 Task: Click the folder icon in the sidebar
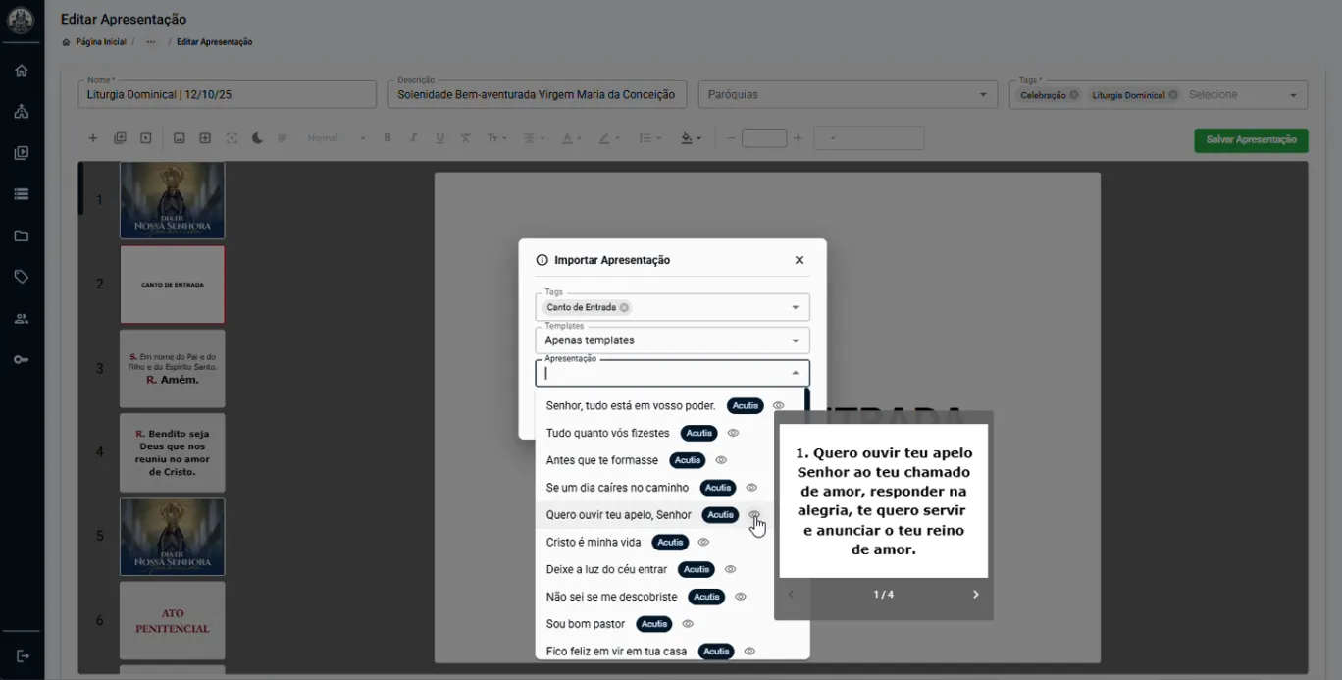[22, 235]
